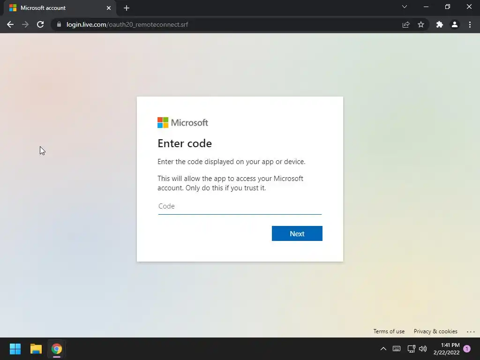Screen dimensions: 480x360
Task: Open the Extensions puzzle icon
Action: (x=439, y=24)
